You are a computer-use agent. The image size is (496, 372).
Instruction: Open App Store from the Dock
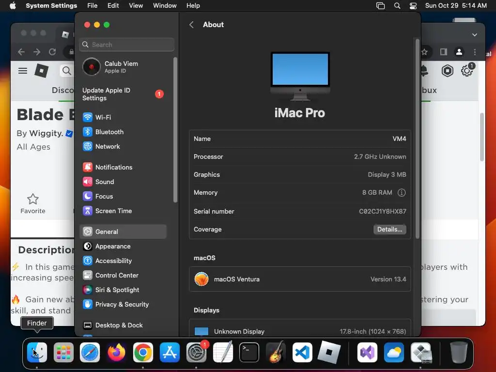point(170,353)
